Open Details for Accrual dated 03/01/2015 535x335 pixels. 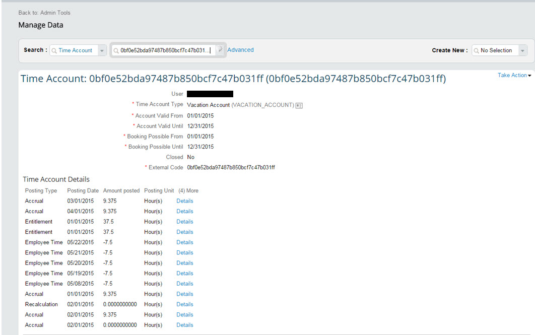coord(184,201)
